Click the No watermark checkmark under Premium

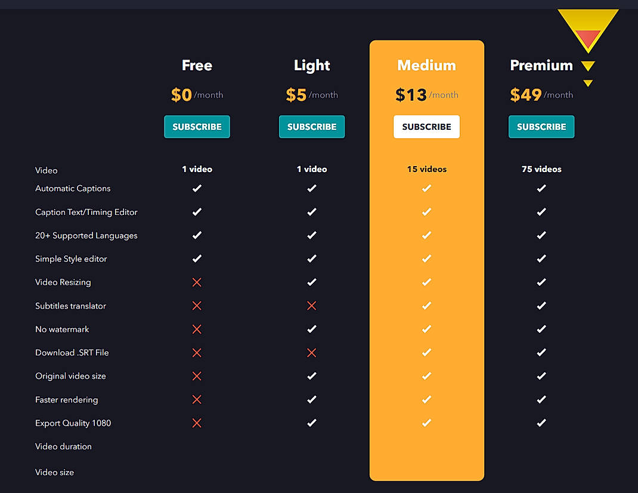(x=541, y=329)
